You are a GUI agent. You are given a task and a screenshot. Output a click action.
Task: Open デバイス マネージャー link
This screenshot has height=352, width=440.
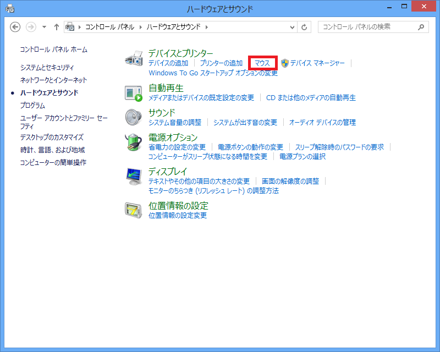pos(317,63)
